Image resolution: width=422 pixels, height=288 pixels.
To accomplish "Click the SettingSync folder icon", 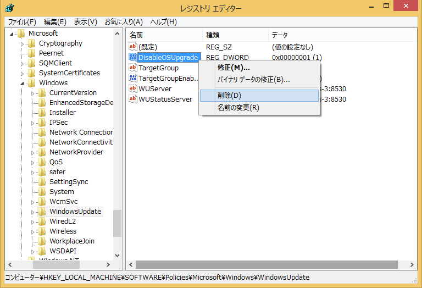I will [42, 182].
